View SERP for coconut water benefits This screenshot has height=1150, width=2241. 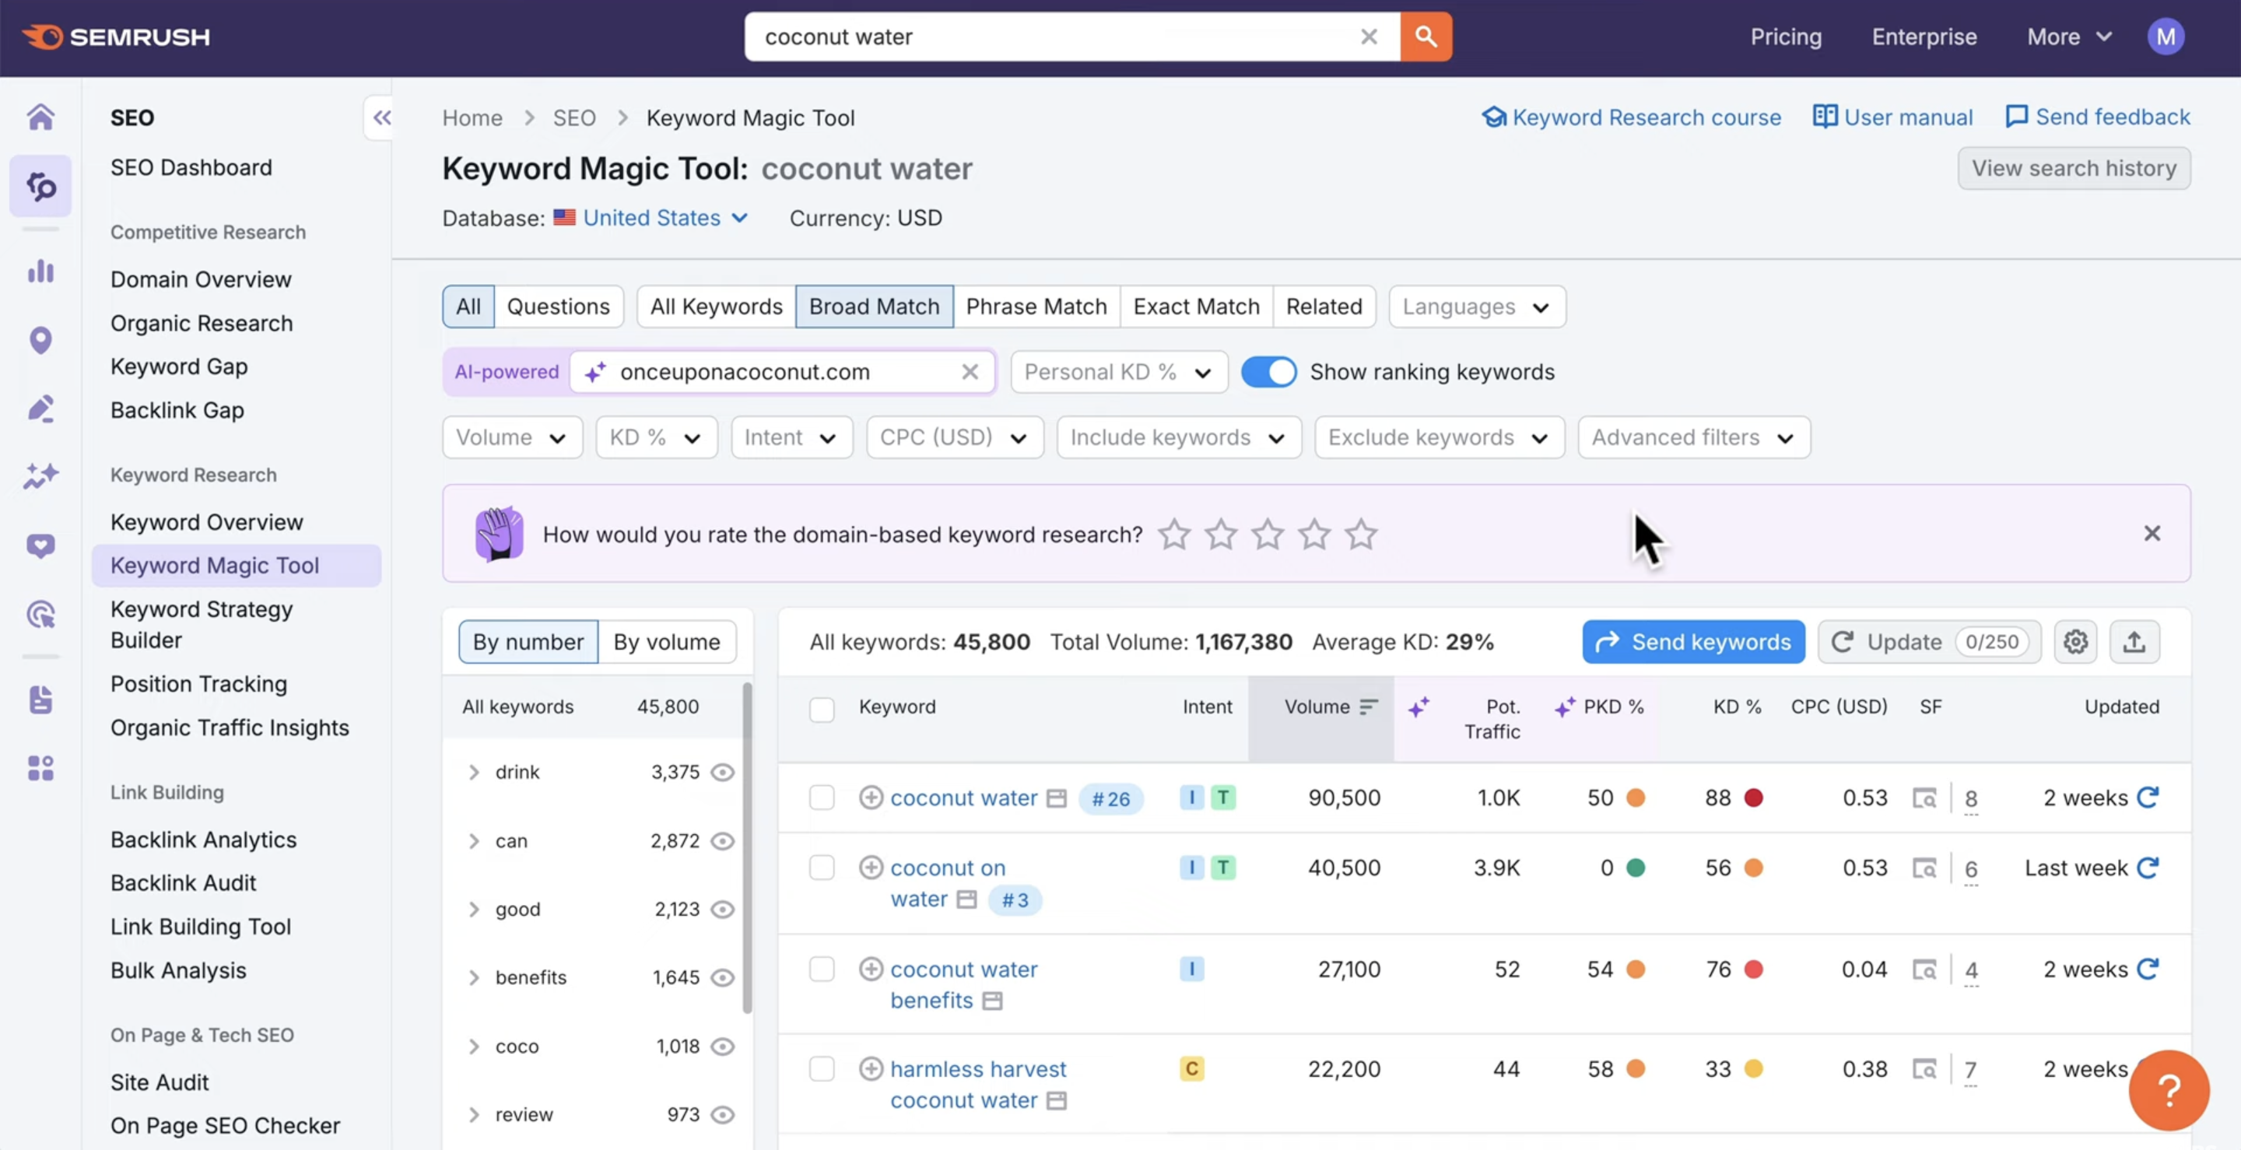(x=1924, y=970)
